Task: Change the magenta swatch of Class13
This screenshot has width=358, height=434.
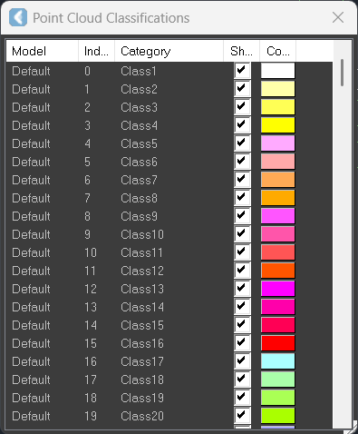Action: [277, 289]
